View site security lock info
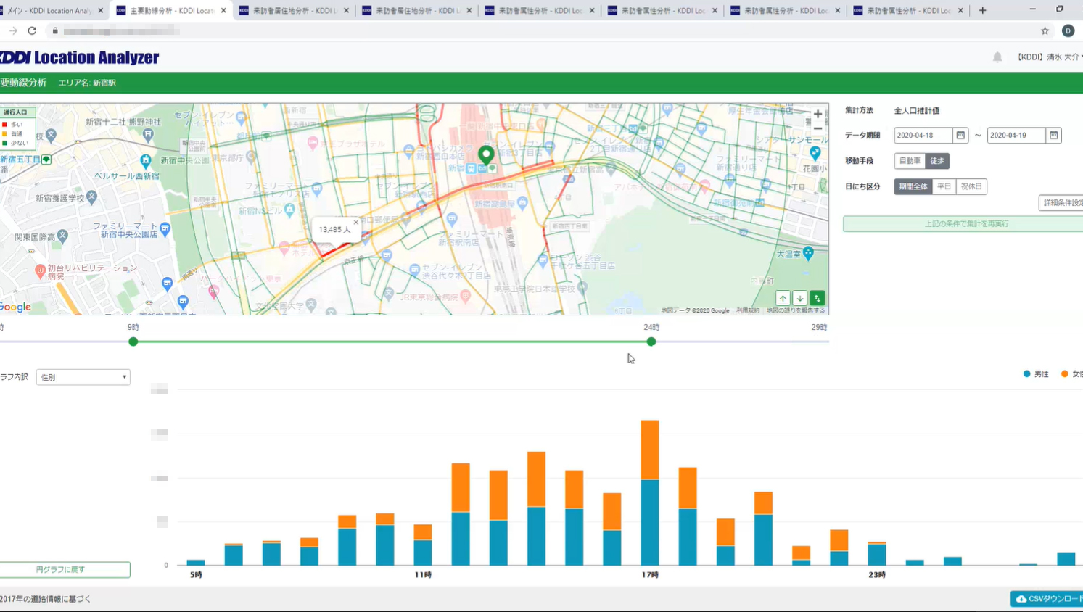1083x612 pixels. coord(55,30)
